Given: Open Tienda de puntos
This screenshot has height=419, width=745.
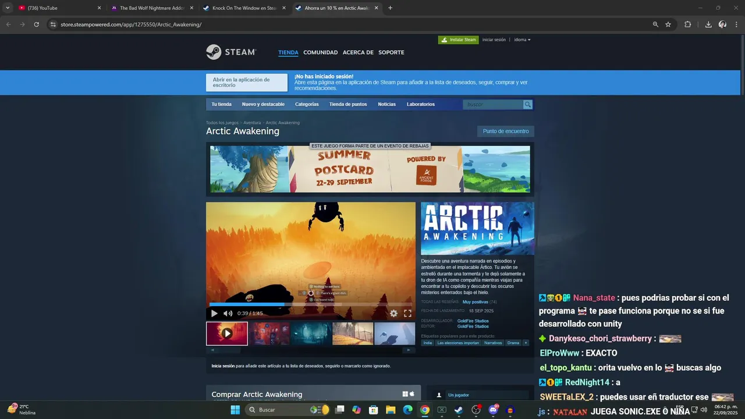Looking at the screenshot, I should tap(348, 104).
